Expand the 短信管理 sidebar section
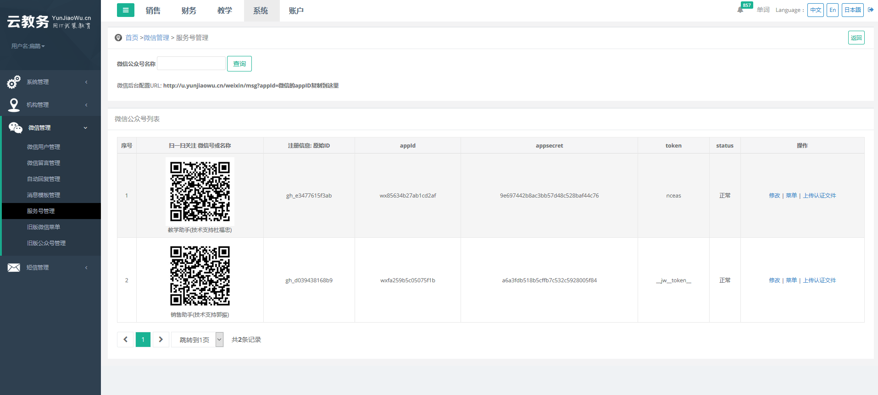This screenshot has height=395, width=878. pos(50,268)
